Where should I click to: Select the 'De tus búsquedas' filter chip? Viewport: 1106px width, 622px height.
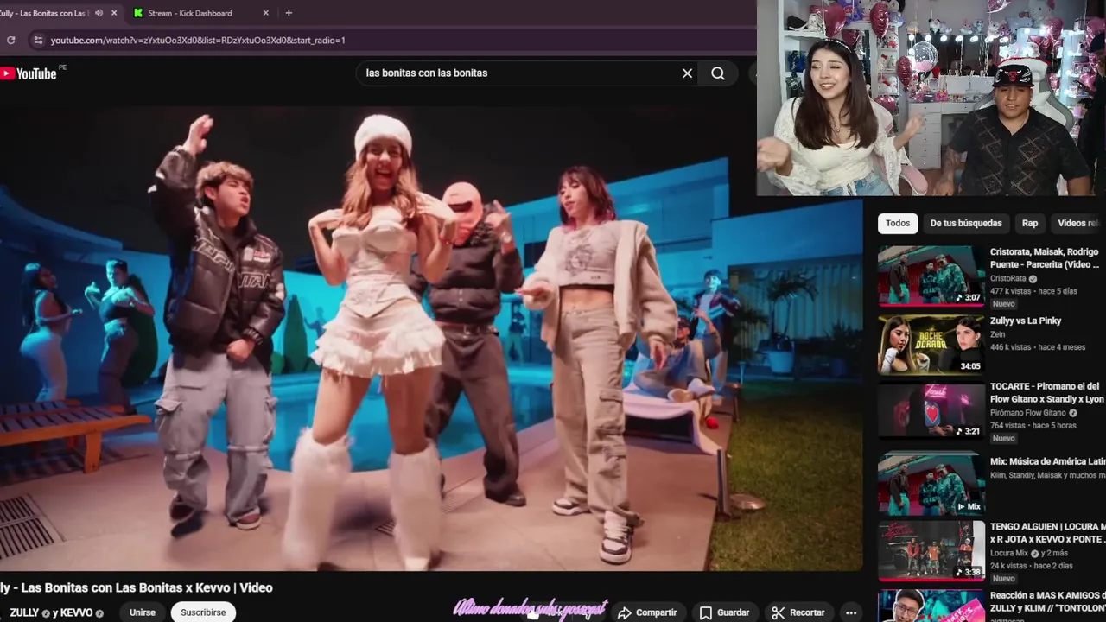pyautogui.click(x=966, y=223)
